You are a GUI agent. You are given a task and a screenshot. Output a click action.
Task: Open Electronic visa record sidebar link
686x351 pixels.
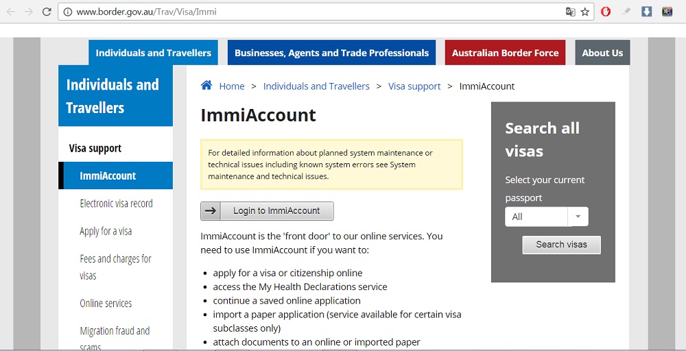(x=117, y=203)
